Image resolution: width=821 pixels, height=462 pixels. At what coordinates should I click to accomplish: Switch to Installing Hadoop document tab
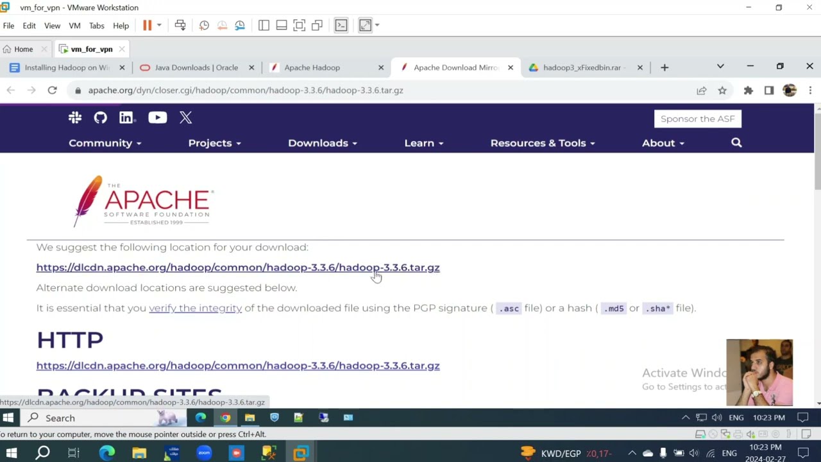[68, 67]
